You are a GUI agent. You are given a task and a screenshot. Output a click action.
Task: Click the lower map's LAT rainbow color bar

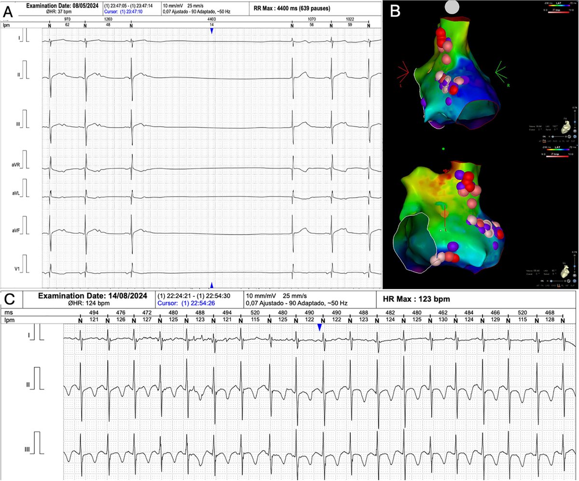tap(558, 149)
